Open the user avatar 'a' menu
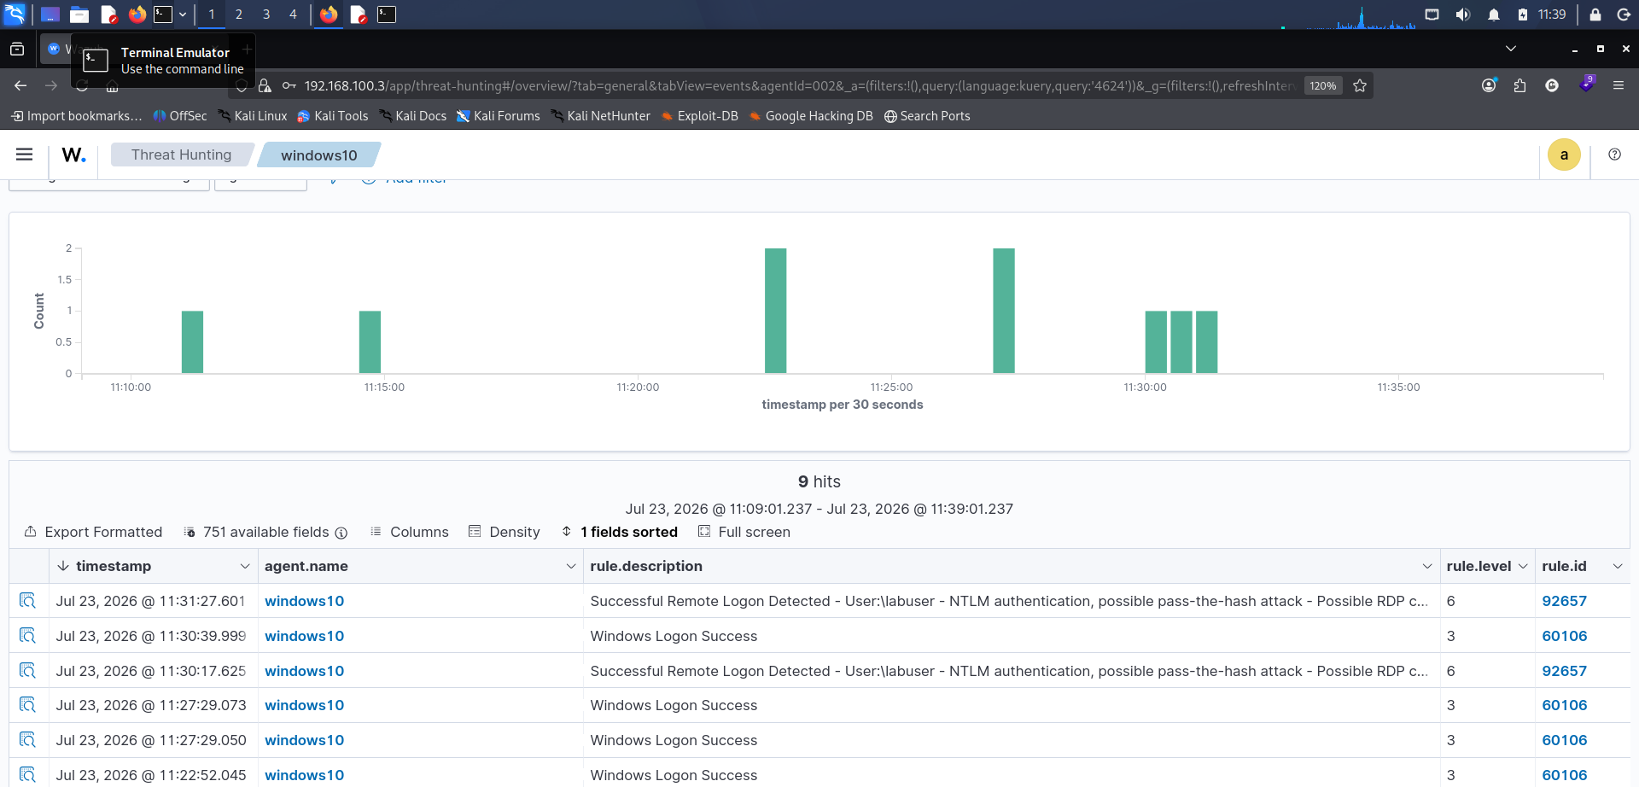The height and width of the screenshot is (787, 1639). pyautogui.click(x=1564, y=154)
